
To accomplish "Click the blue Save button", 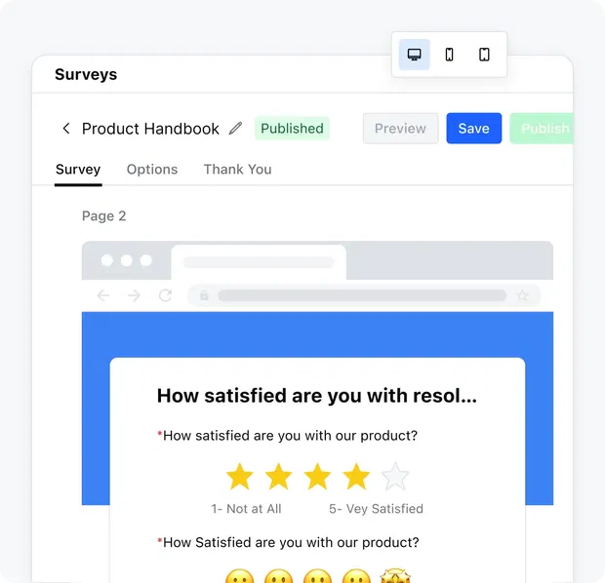I will point(474,129).
